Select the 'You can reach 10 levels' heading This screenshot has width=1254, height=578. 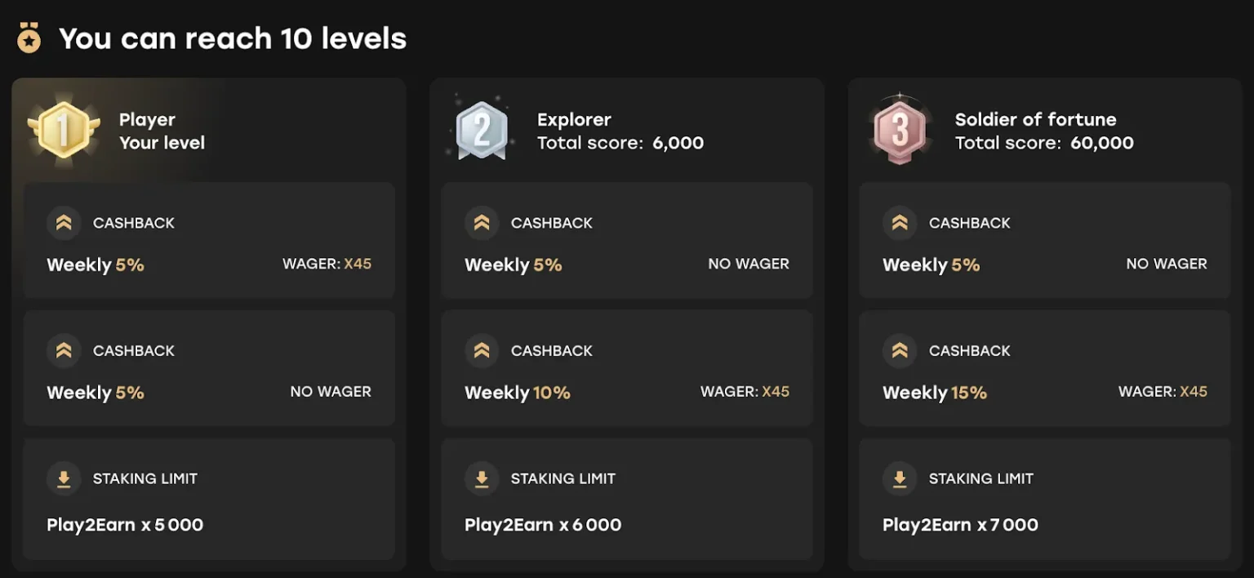coord(233,38)
